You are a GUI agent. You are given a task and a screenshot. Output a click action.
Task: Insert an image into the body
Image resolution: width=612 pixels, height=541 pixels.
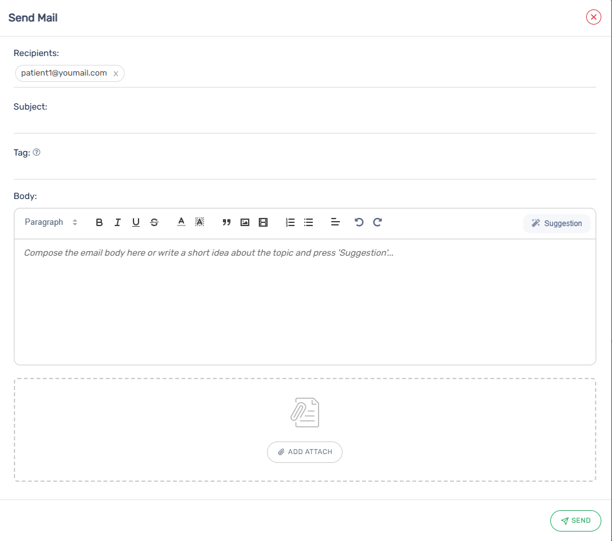pos(245,222)
